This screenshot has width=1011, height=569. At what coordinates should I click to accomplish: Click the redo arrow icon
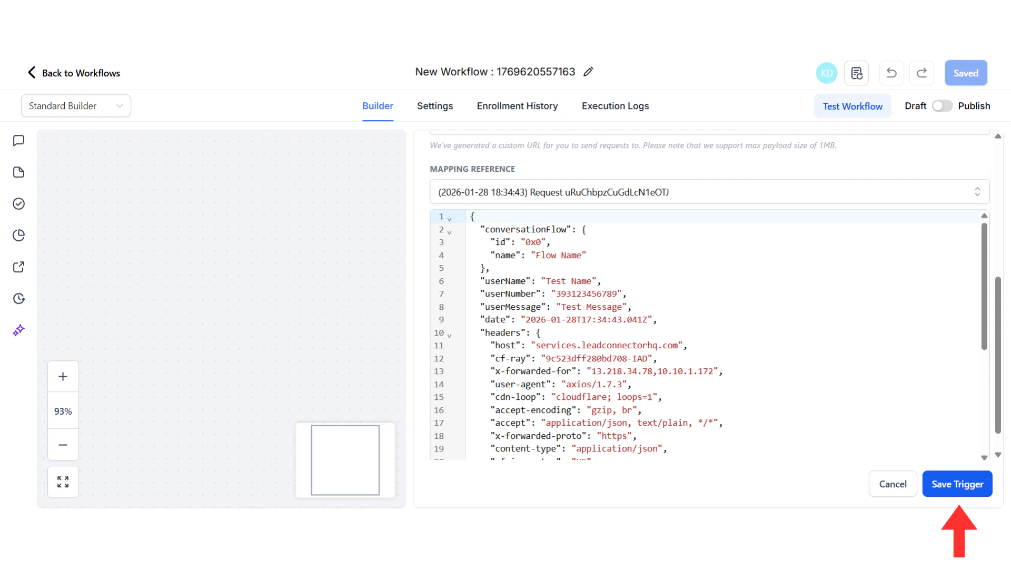coord(921,73)
